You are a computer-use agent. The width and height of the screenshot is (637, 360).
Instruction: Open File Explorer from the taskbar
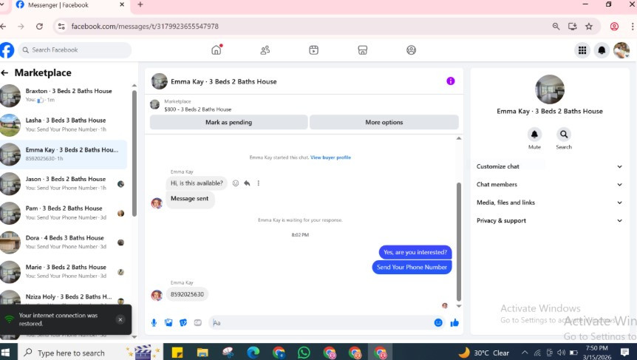click(202, 353)
